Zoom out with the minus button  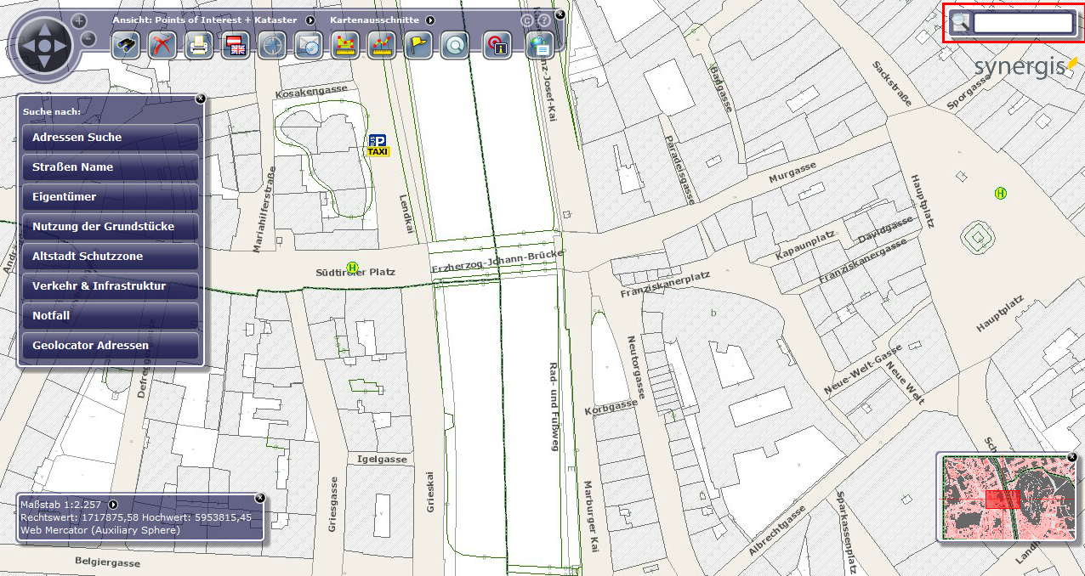point(88,38)
